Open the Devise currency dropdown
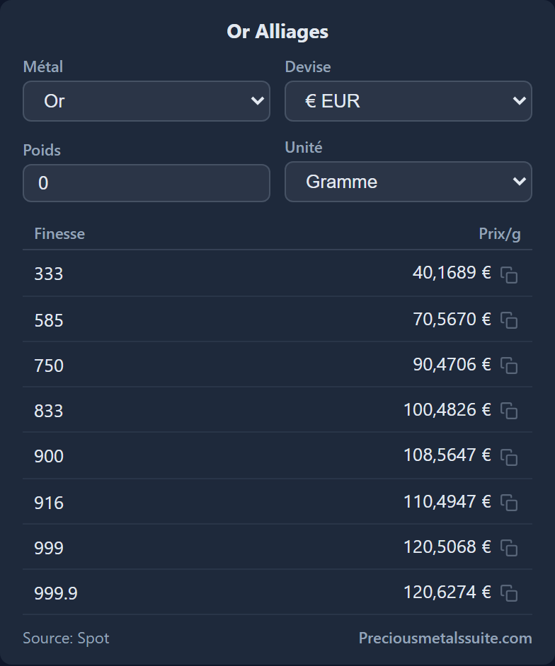This screenshot has width=555, height=666. coord(408,101)
